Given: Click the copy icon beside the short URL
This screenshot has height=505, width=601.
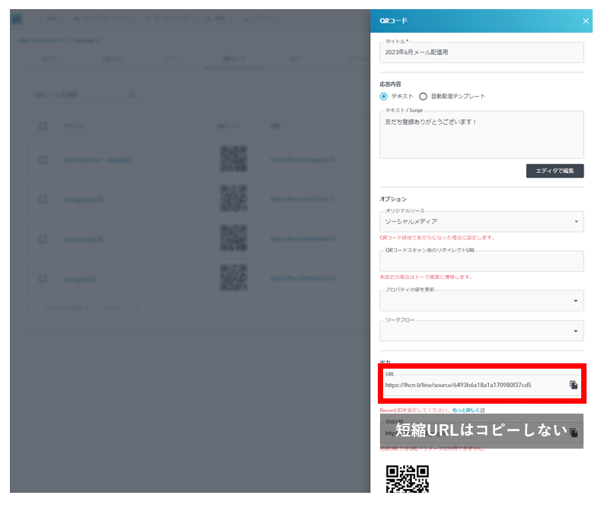Looking at the screenshot, I should [574, 433].
